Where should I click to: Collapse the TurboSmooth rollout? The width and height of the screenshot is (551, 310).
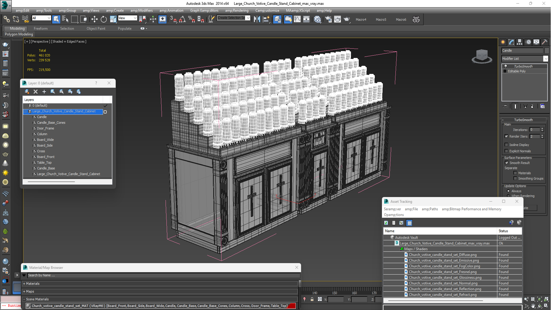pos(503,120)
